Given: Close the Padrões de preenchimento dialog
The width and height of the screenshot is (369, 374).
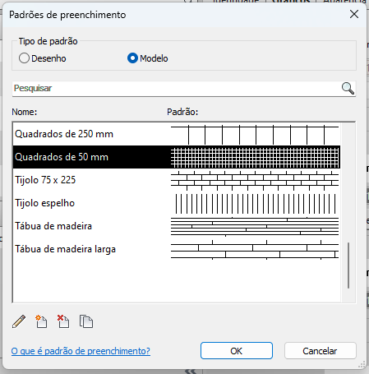Looking at the screenshot, I should tap(354, 14).
